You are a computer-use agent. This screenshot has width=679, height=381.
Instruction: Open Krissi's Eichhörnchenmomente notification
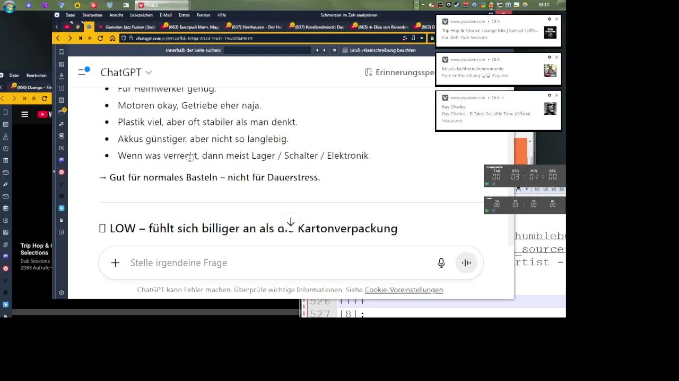click(498, 69)
